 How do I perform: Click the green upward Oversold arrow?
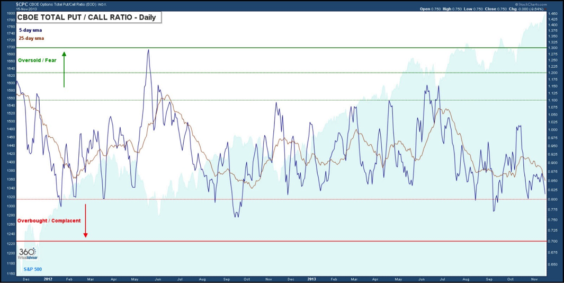64,69
